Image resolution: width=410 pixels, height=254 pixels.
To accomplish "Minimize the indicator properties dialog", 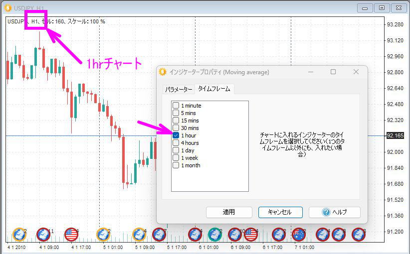I will 311,72.
